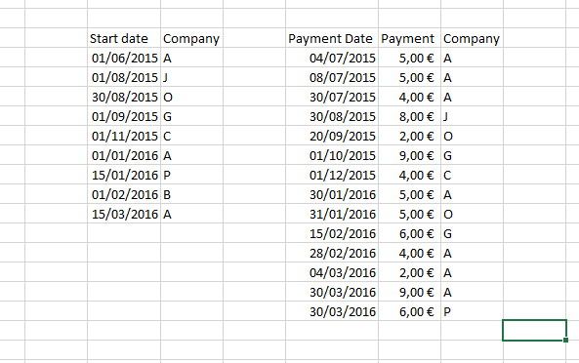Click payment date cell 04/03/2016

[332, 273]
